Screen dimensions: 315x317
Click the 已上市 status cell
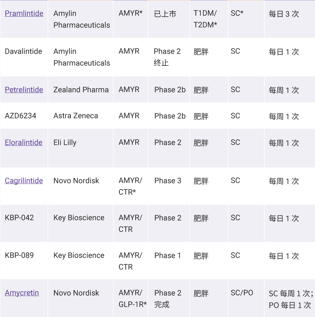(165, 14)
